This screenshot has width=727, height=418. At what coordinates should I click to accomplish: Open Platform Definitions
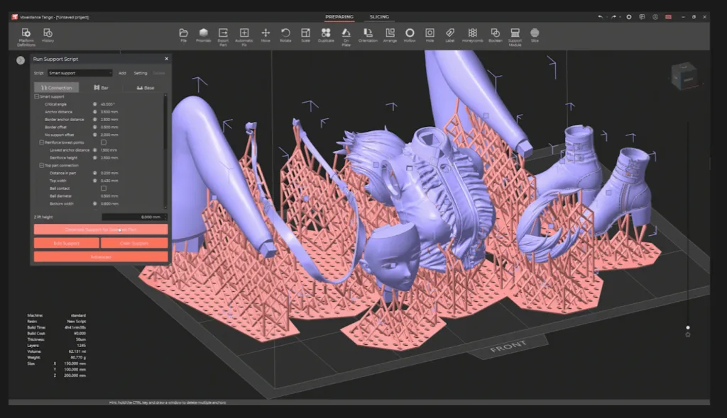(x=26, y=35)
